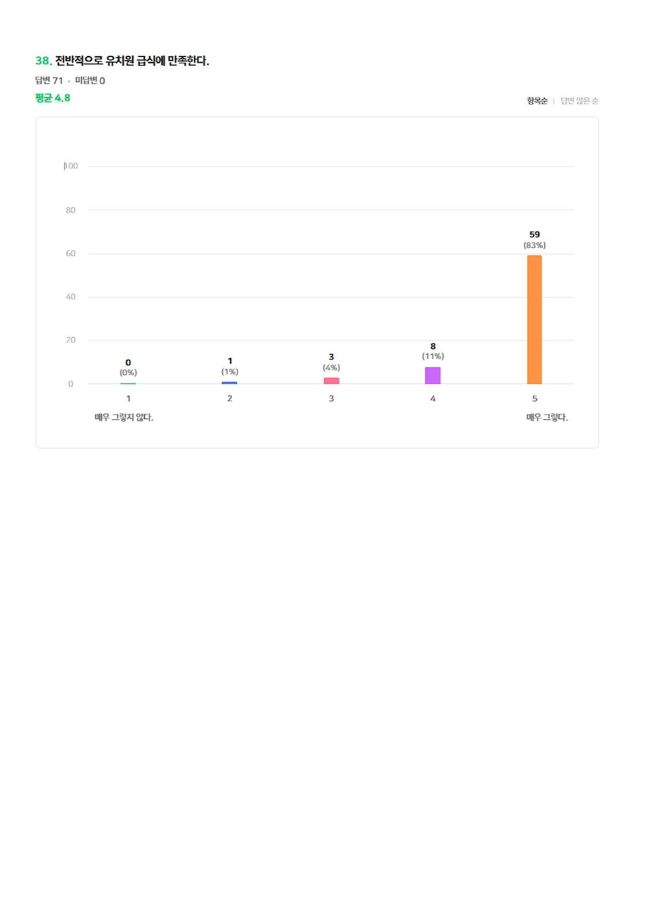Click the 평균 4.8 average score
This screenshot has height=916, width=648.
(53, 98)
